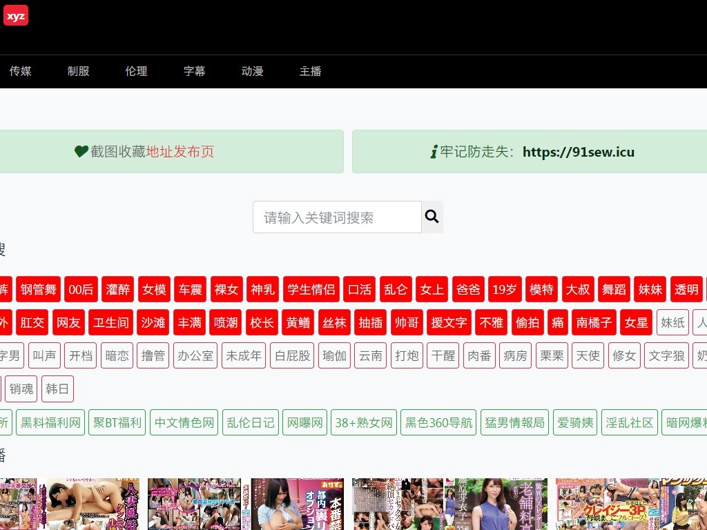Click the 云南 tag button

pyautogui.click(x=370, y=355)
